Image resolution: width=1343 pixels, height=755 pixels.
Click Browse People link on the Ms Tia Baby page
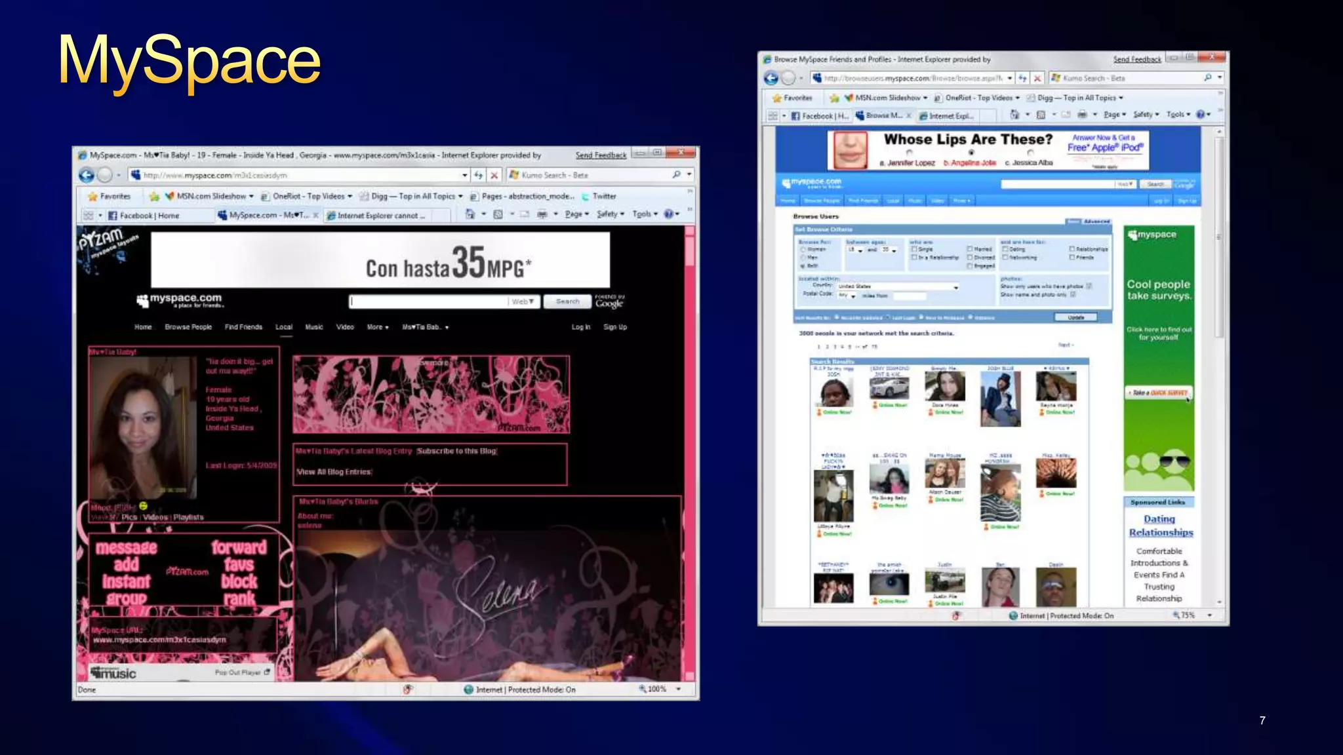[x=188, y=327]
